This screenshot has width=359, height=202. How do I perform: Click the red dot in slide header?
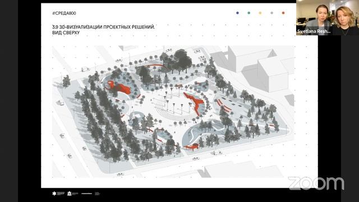coord(283,13)
